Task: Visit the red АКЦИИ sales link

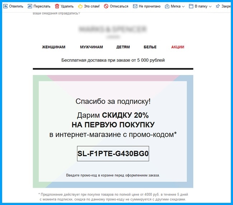Action: [x=178, y=47]
